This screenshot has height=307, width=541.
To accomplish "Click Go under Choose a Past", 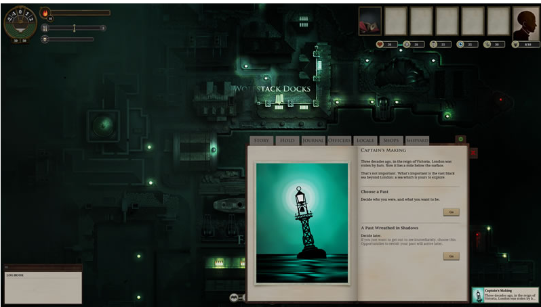I will pos(451,212).
